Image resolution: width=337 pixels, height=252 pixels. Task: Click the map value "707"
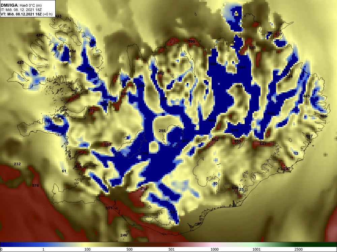pyautogui.click(x=286, y=169)
